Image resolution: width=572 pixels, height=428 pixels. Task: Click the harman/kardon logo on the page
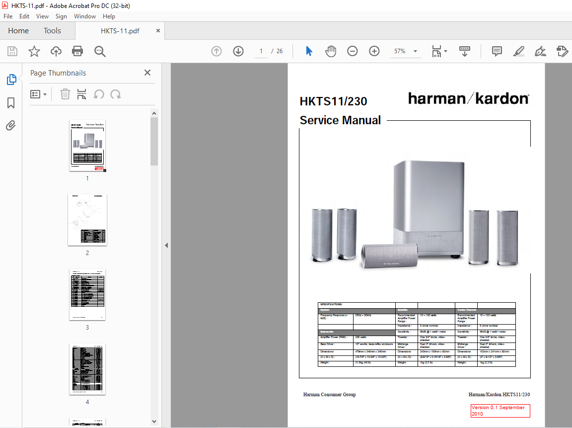[468, 98]
